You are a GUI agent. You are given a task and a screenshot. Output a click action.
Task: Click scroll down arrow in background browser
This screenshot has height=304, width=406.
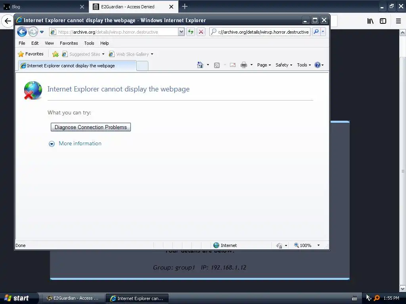[x=403, y=288]
